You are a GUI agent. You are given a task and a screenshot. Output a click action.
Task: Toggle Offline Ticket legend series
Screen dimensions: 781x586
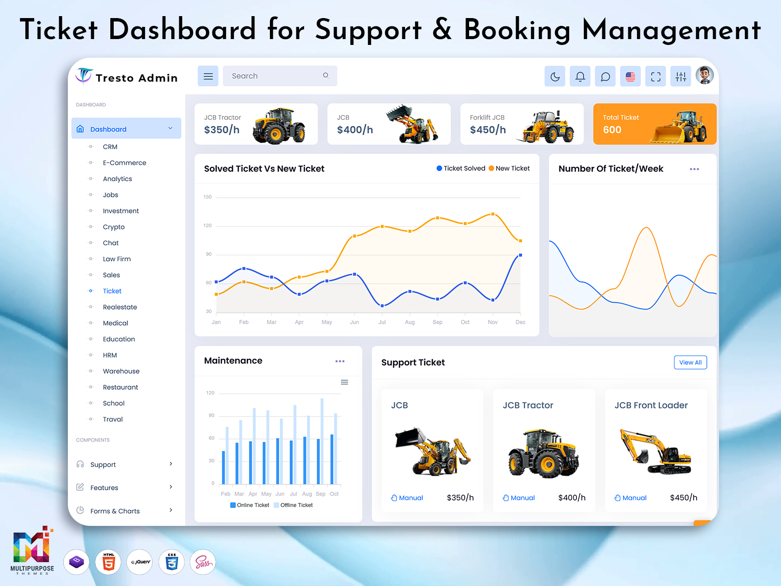point(293,505)
